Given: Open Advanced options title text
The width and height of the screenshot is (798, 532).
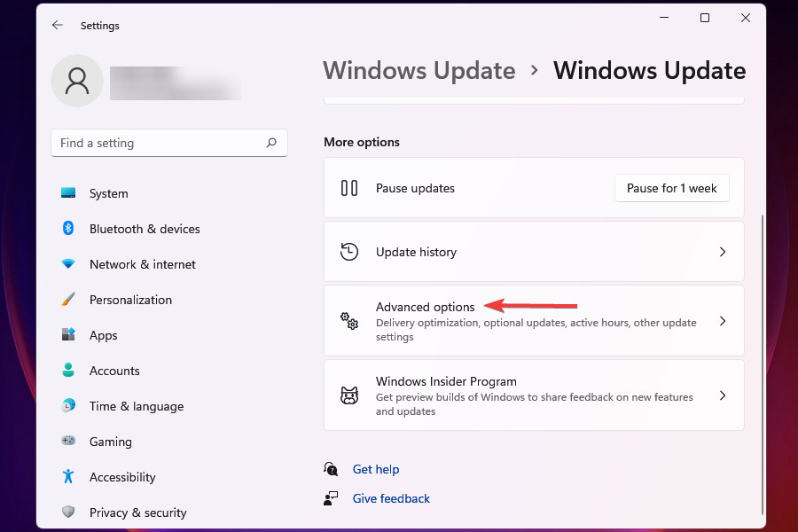Looking at the screenshot, I should click(425, 307).
